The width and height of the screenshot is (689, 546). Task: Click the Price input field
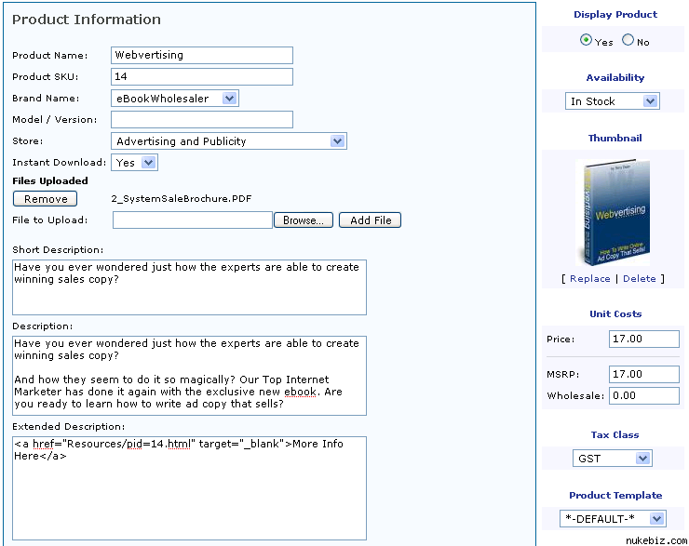click(644, 340)
